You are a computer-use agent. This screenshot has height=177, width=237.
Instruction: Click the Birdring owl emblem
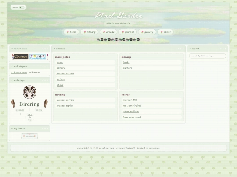tap(29, 92)
